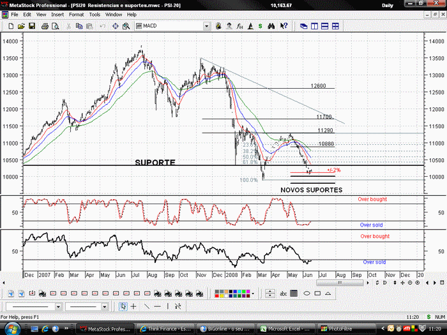This screenshot has width=447, height=335.
Task: Click the horizontal chart scrollbar thumb
Action: (340, 283)
